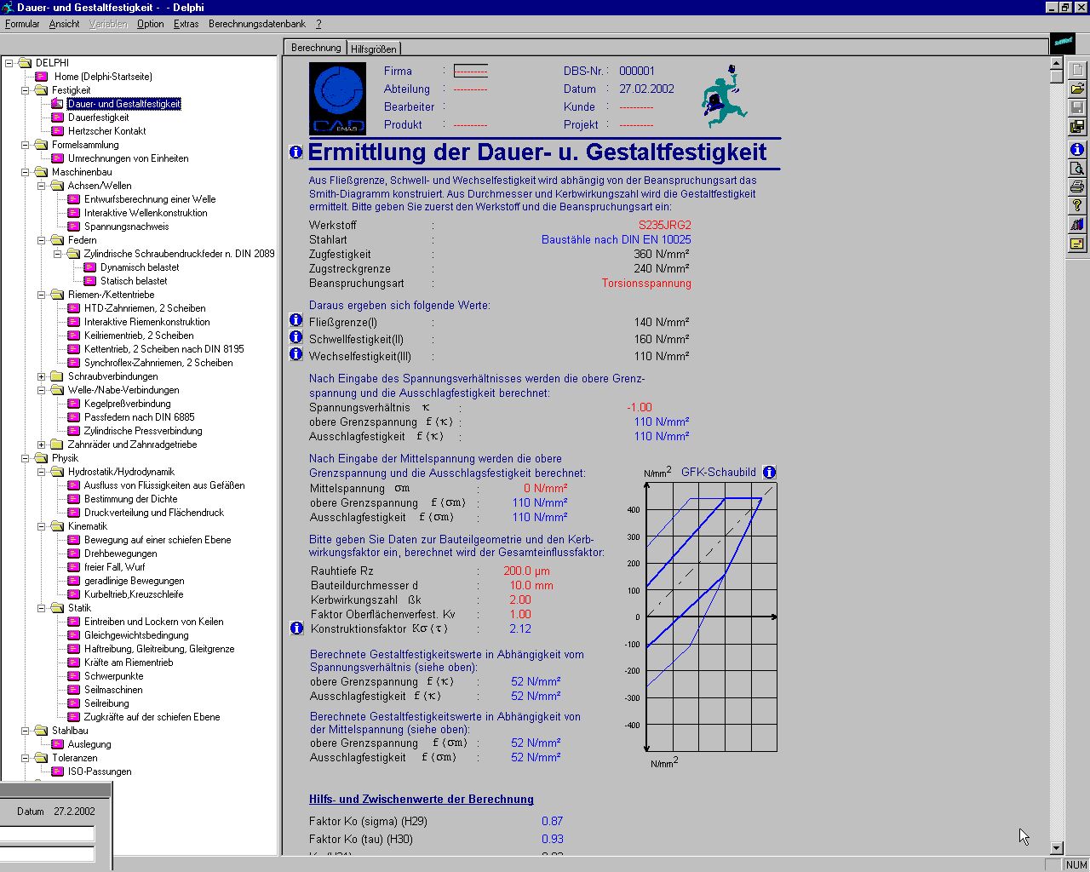Collapse the Riemen-/Kettentriebe folder
This screenshot has width=1090, height=872.
[x=41, y=295]
